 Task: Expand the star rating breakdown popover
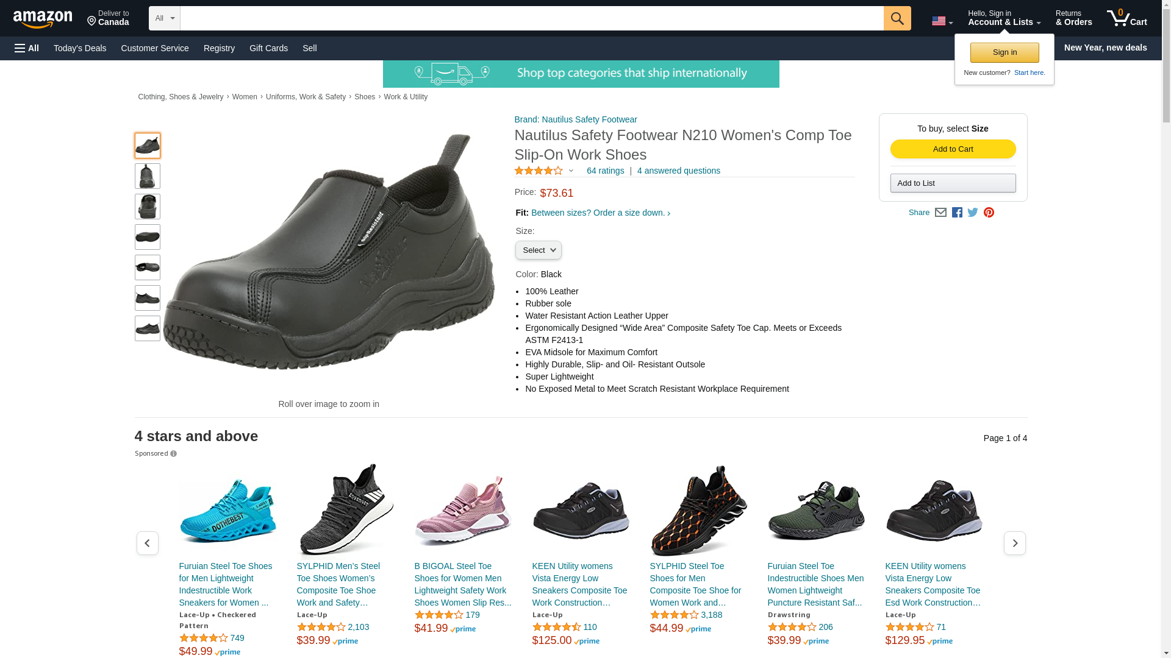[571, 171]
